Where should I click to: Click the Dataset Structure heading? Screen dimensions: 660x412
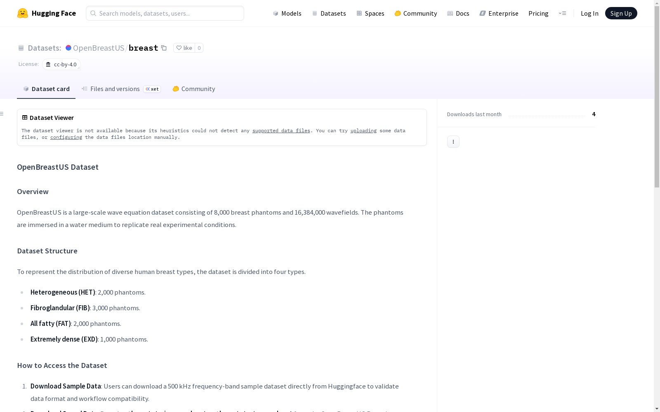[x=47, y=251]
